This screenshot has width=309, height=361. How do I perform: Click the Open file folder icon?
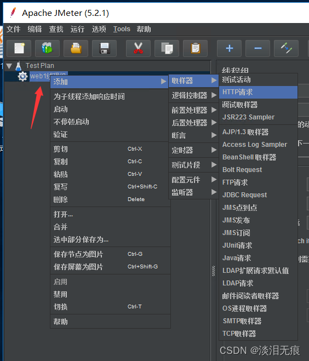(x=76, y=48)
